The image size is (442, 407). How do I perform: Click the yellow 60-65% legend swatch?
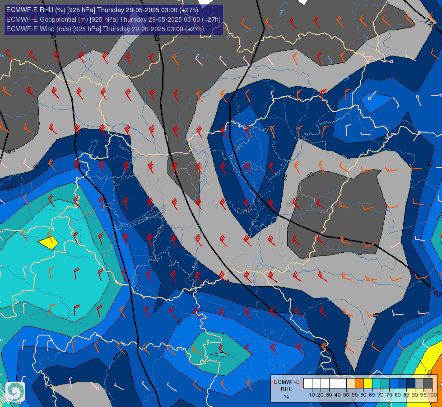coord(368,383)
